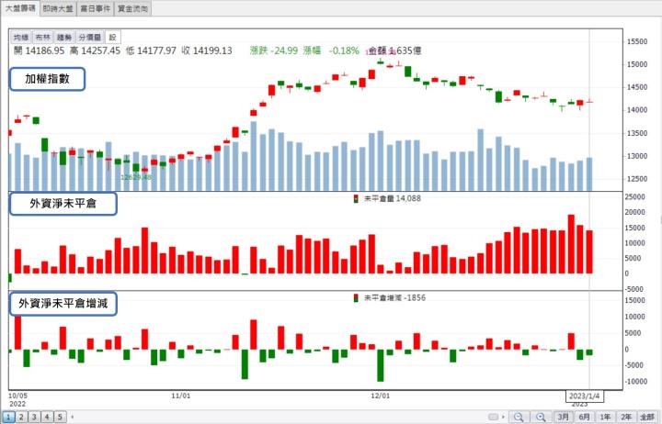Click the 10/05 date axis label
662x424 pixels.
[x=17, y=396]
